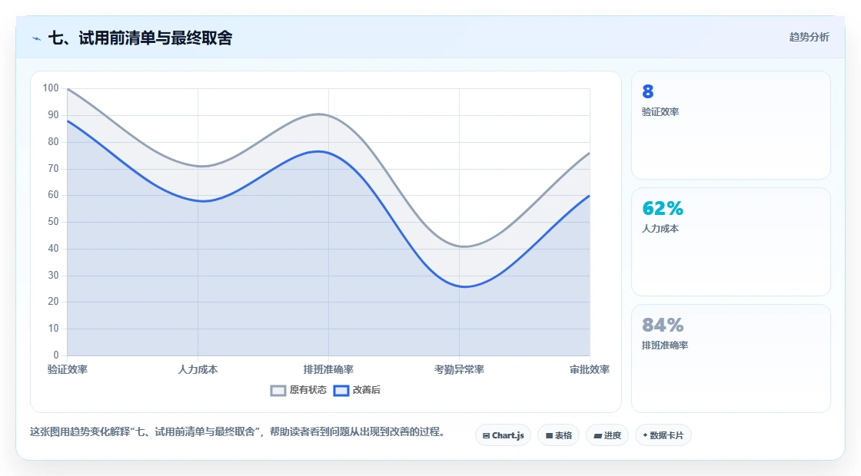Click the 验证效率 x-axis label
Screen dimensions: 861x476
tap(68, 369)
